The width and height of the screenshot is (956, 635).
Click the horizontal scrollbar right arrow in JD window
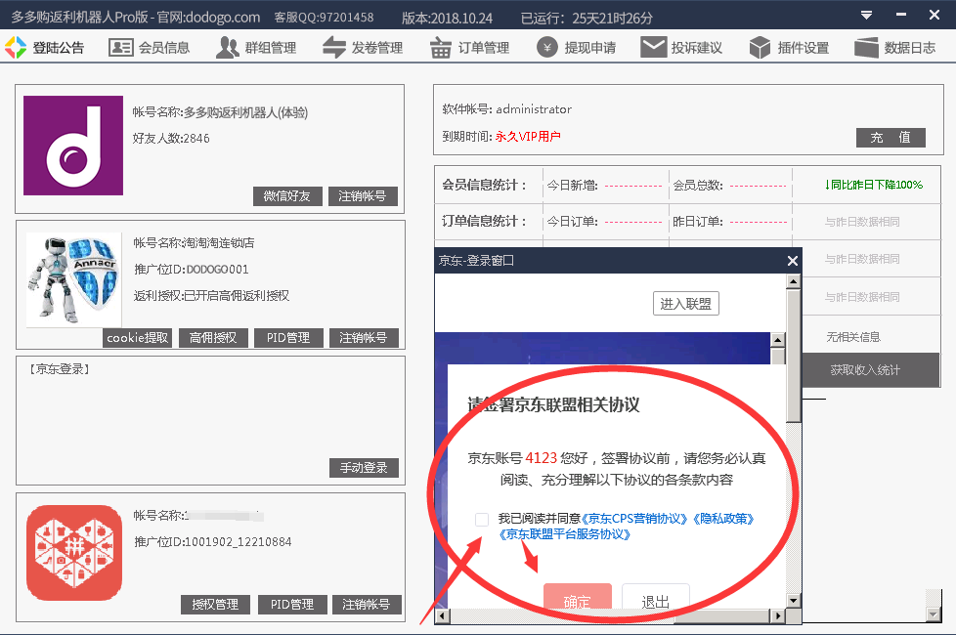[x=777, y=616]
